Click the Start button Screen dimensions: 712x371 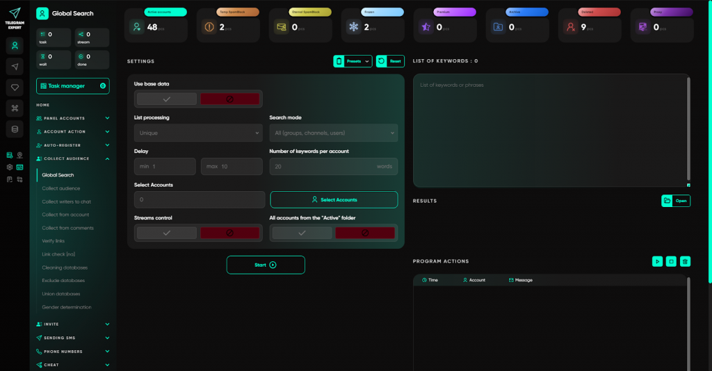pyautogui.click(x=266, y=265)
